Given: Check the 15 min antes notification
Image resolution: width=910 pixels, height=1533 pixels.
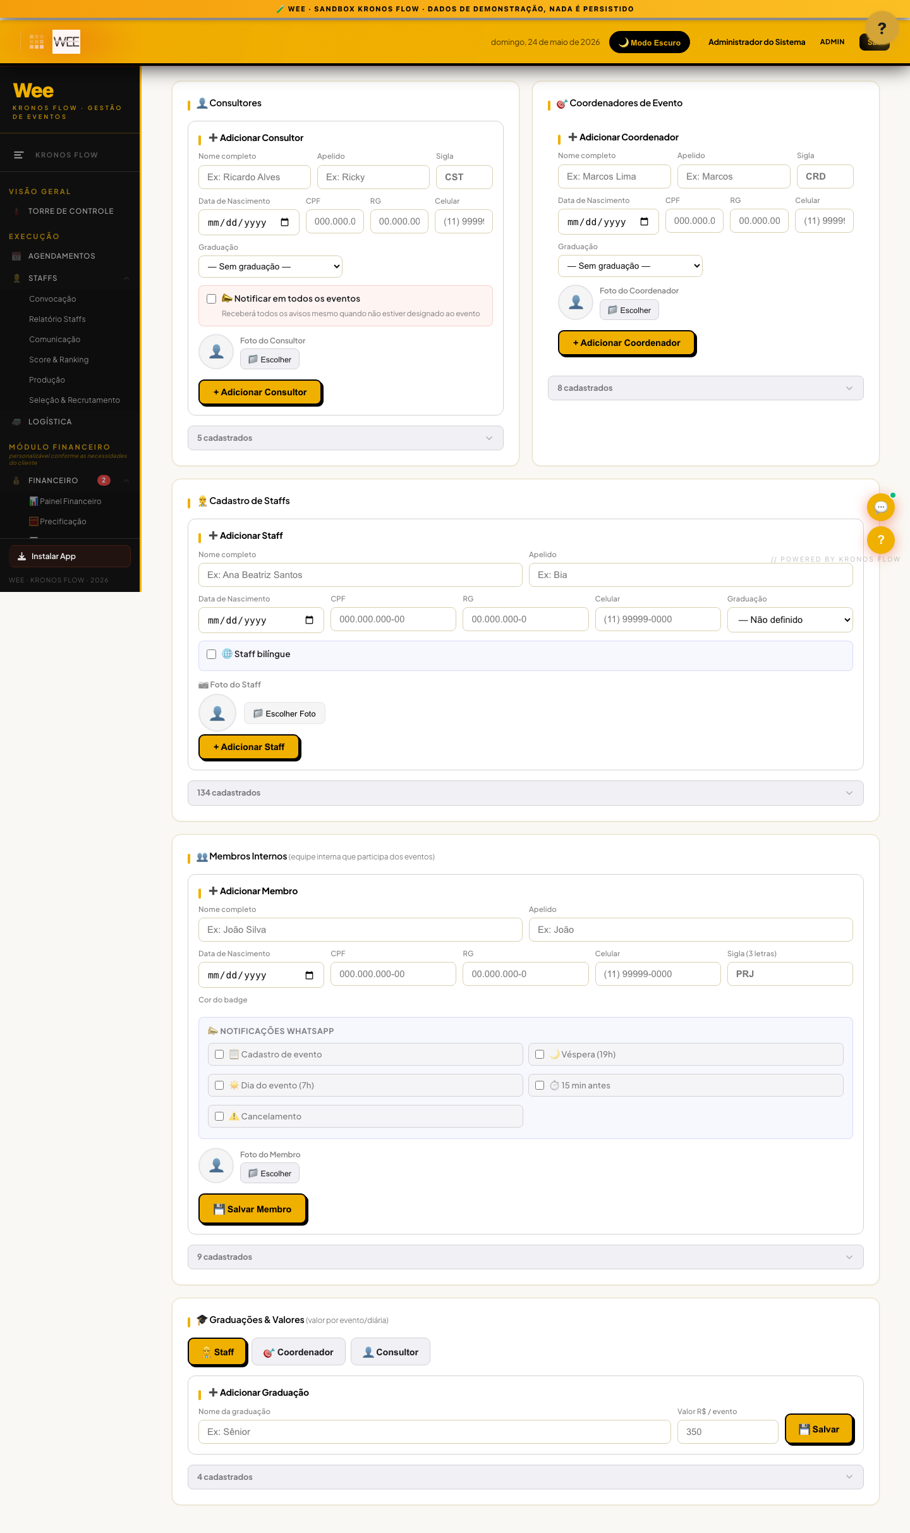Looking at the screenshot, I should pyautogui.click(x=540, y=1085).
